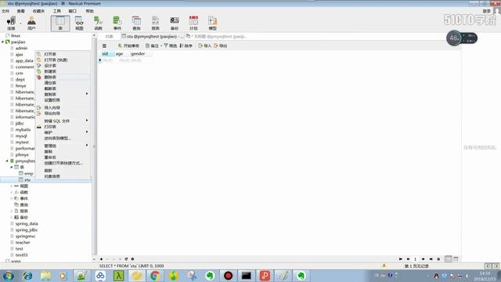Expand the Functions (函数) tree node

tap(12, 192)
